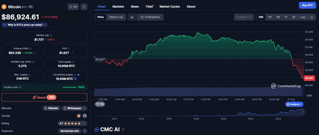This screenshot has width=319, height=135.
Task: Switch chart to Market cap view
Action: 116,17
